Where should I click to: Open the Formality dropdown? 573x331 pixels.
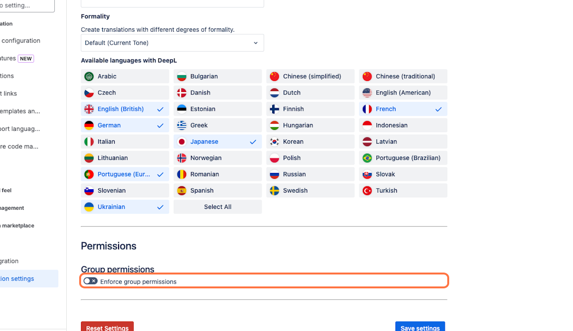172,43
